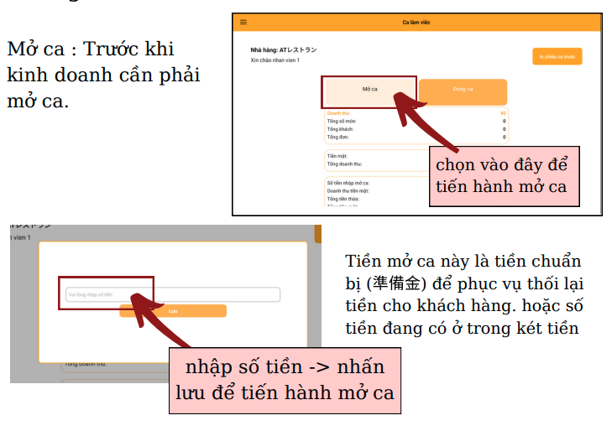Click the 'Tiền mặt' row label
Screen dimensions: 612x431
tap(337, 156)
